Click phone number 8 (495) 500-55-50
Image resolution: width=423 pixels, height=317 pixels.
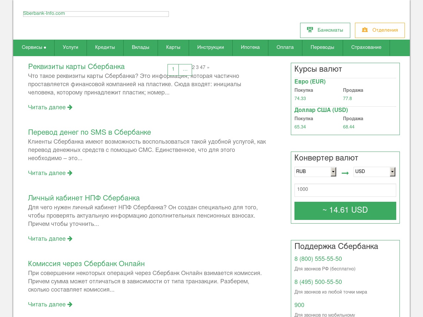click(x=318, y=282)
